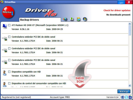Click the Windows logo orb icon

point(85,19)
